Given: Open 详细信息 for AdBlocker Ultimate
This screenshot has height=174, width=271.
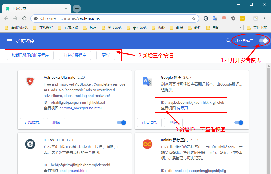Looking at the screenshot, I should pyautogui.click(x=32, y=122).
